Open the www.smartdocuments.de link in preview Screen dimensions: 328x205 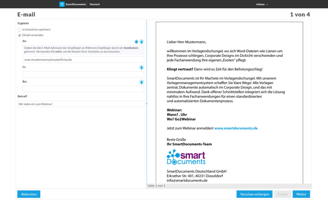click(236, 128)
